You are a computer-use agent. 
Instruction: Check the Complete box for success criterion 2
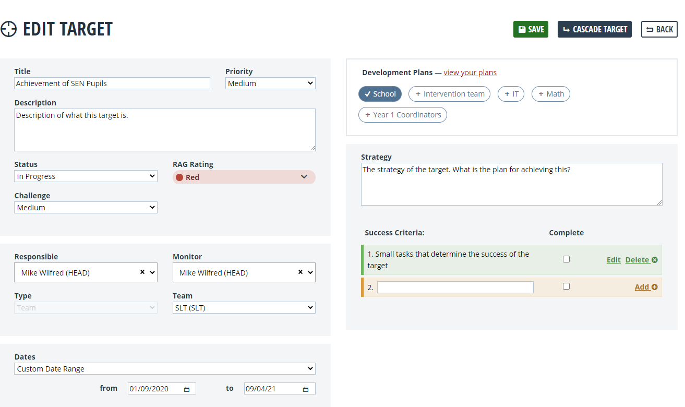tap(567, 286)
